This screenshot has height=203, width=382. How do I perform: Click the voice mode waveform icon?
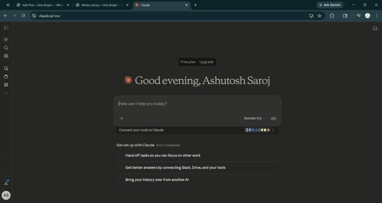tap(273, 118)
